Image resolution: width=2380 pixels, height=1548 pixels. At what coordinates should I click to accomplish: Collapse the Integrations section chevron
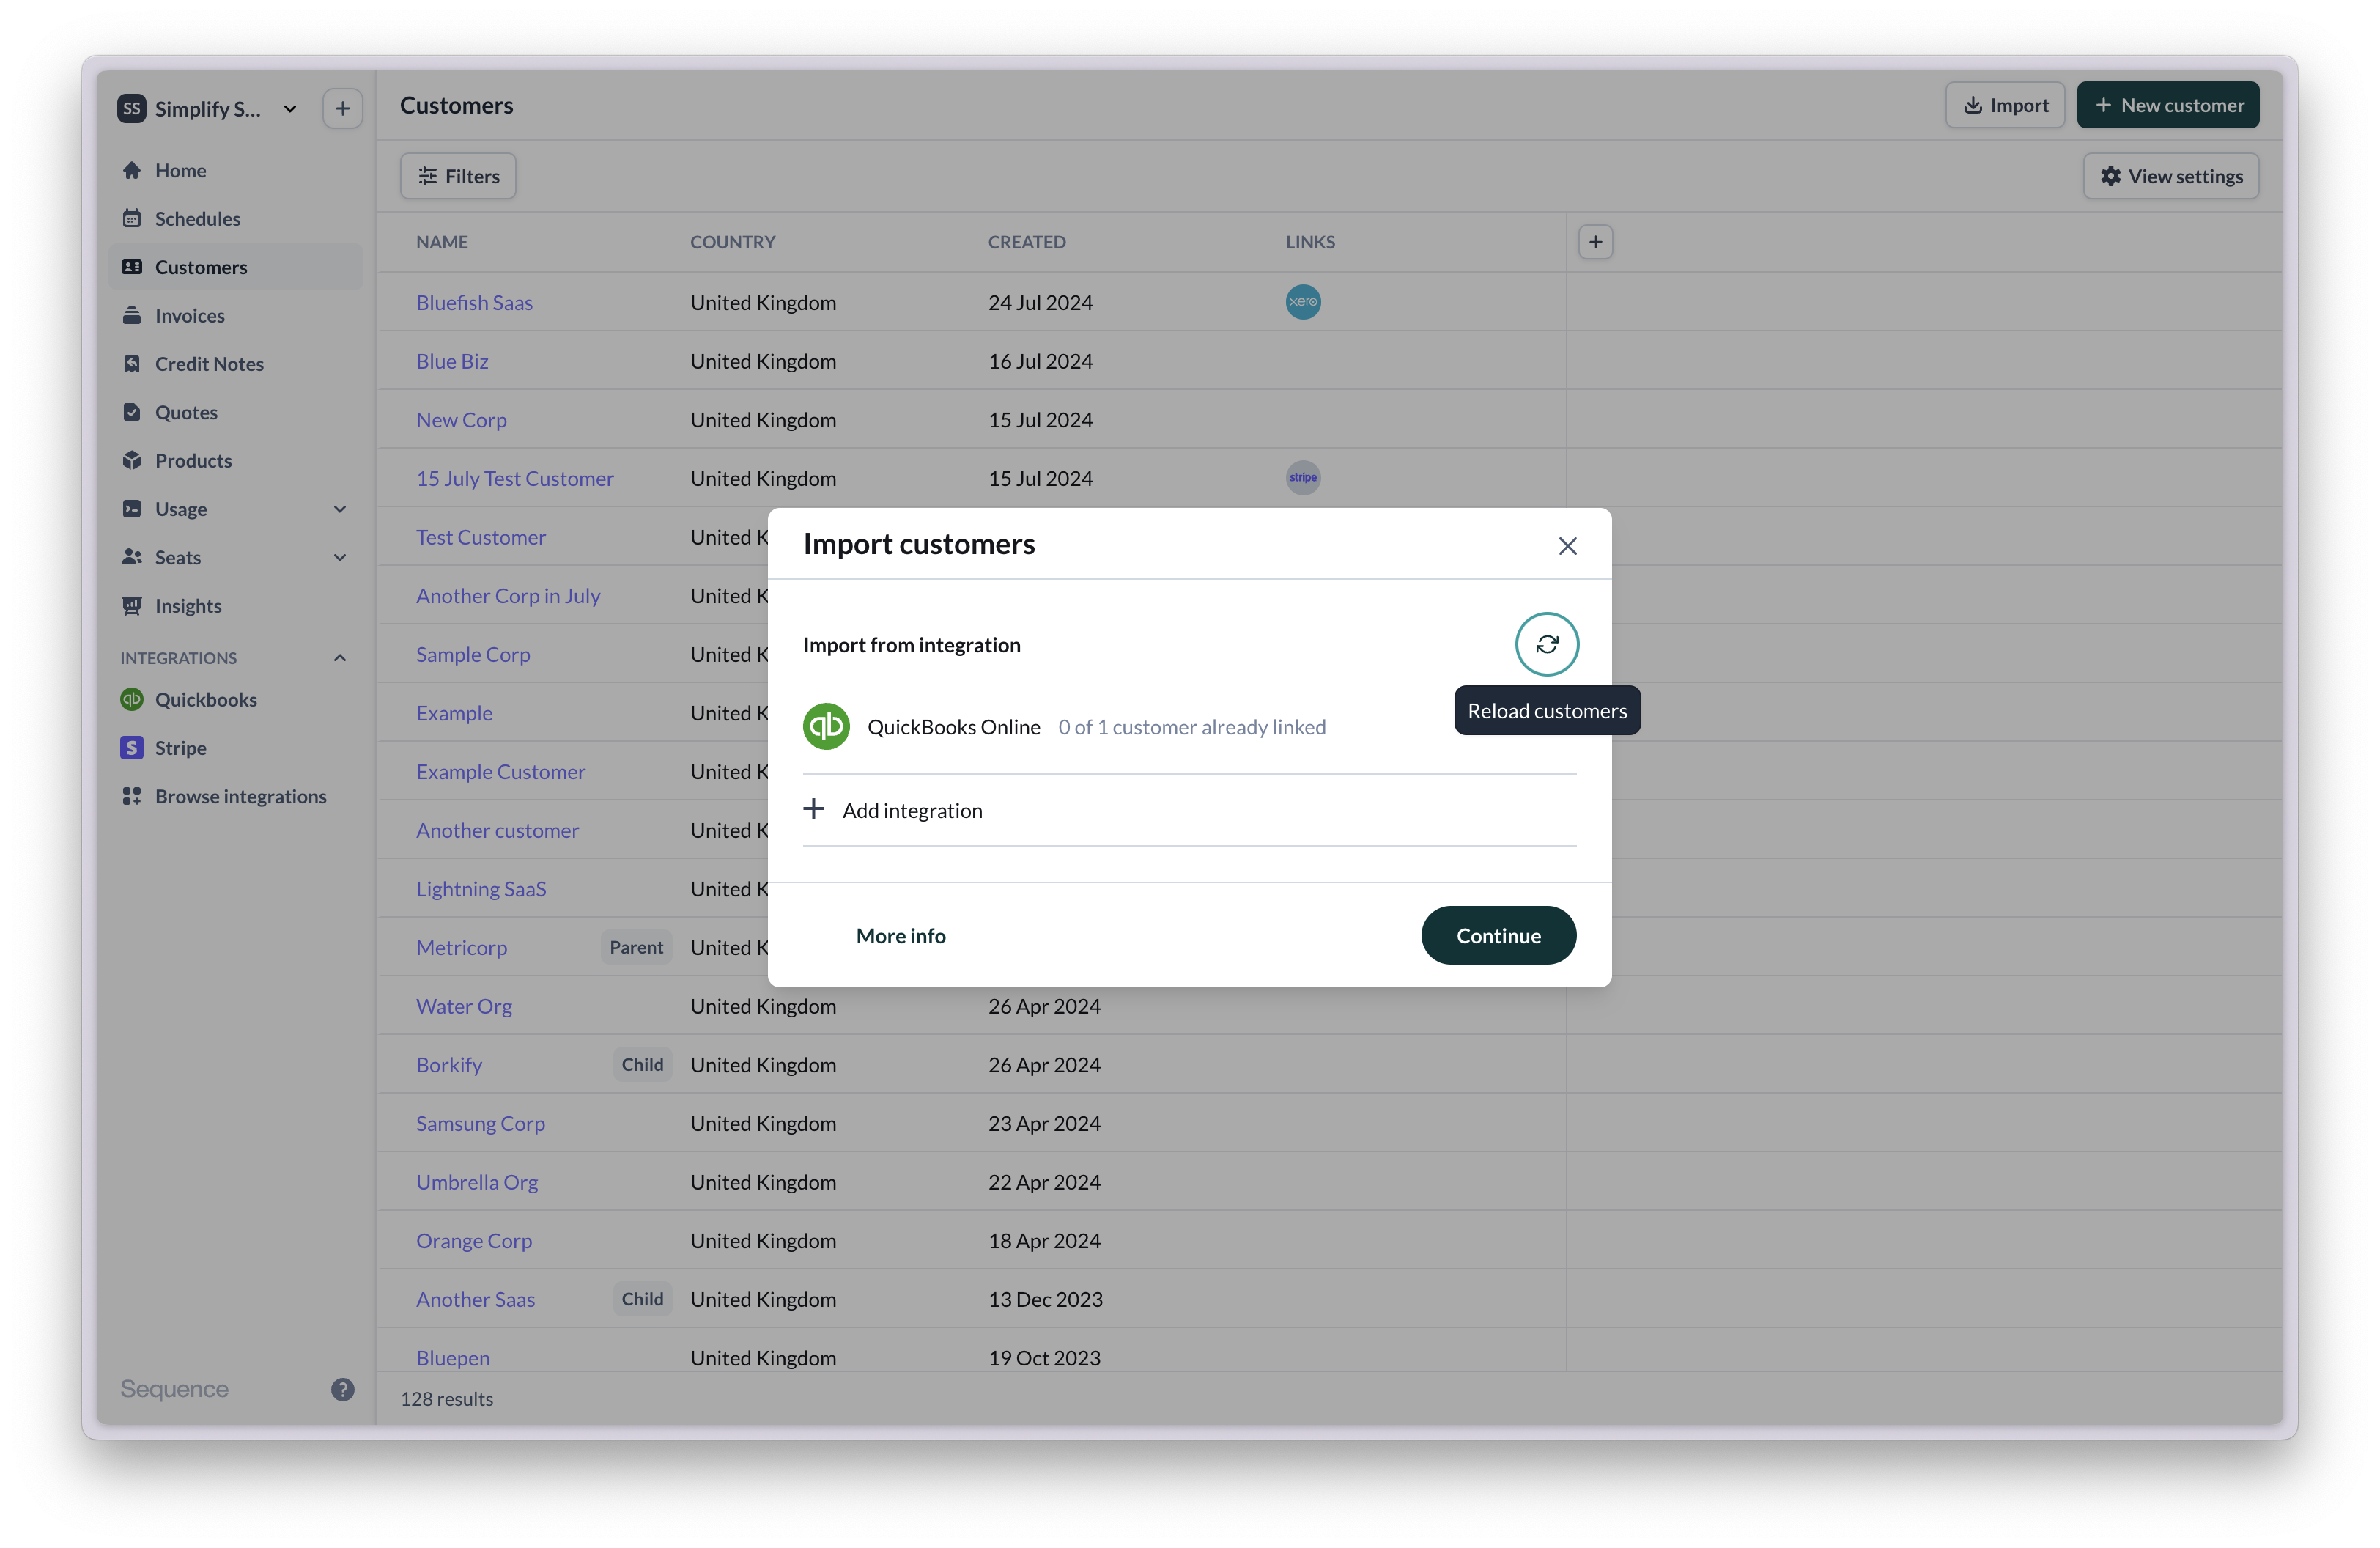340,657
